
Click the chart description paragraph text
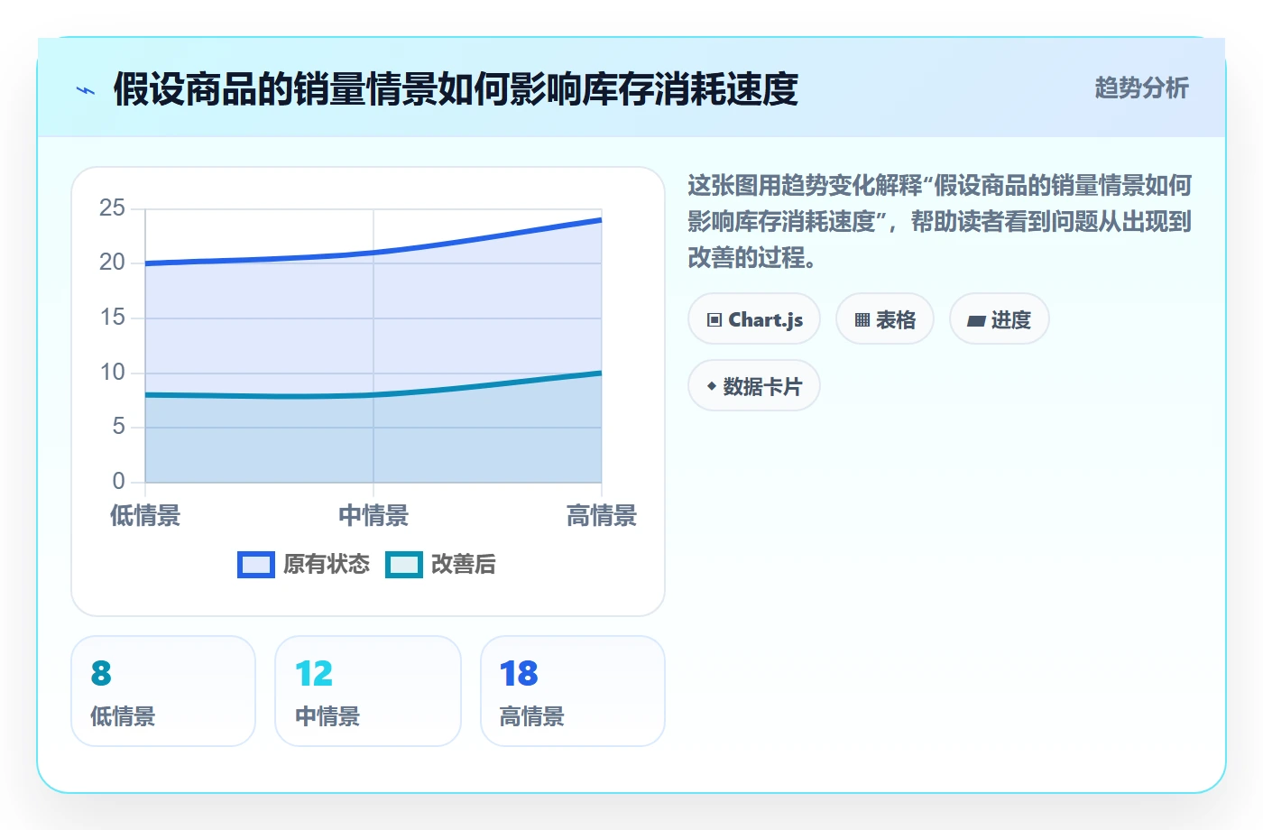(x=940, y=221)
